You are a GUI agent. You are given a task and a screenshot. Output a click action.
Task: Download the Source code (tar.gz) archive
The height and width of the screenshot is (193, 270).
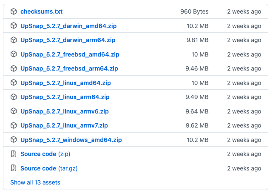pos(49,168)
